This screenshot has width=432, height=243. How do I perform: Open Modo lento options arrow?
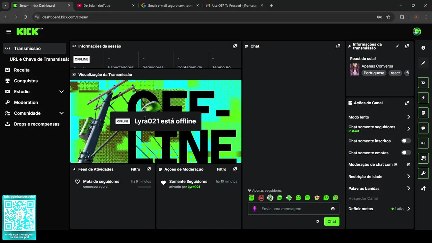(408, 117)
